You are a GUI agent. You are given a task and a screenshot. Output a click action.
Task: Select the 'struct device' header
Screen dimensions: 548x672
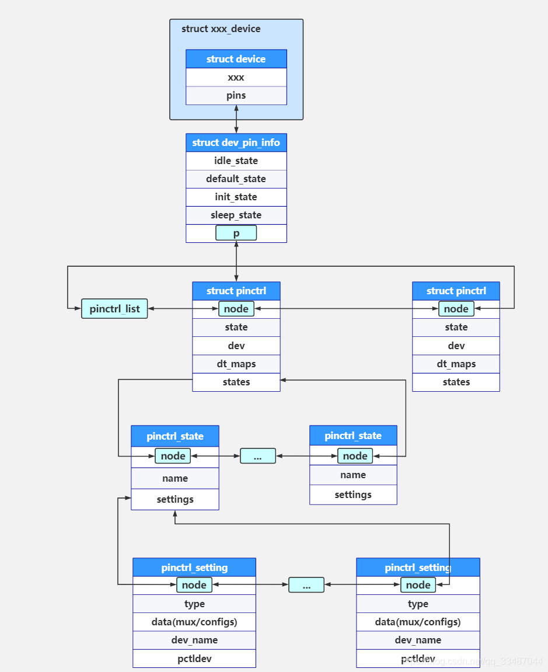point(236,59)
